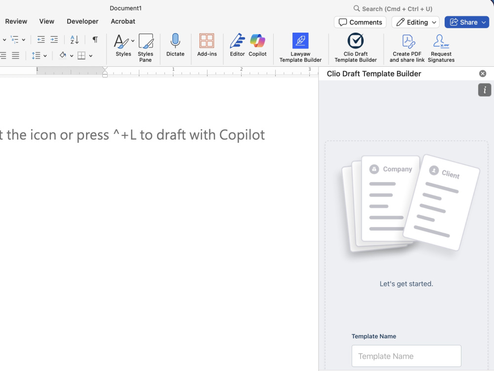Toggle paragraph marks display
The width and height of the screenshot is (494, 371).
[95, 40]
